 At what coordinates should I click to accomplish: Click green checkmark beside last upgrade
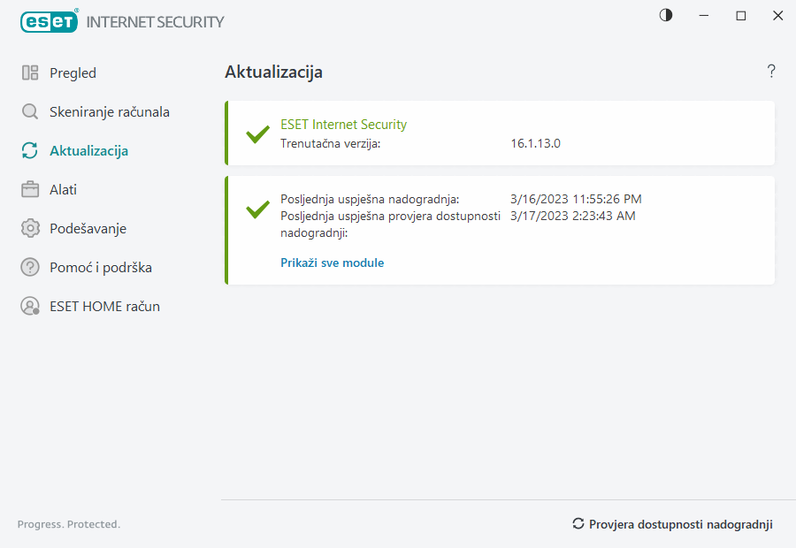click(x=257, y=209)
